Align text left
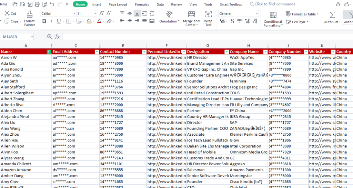Viewport: 353px width, 188px height. (122, 21)
